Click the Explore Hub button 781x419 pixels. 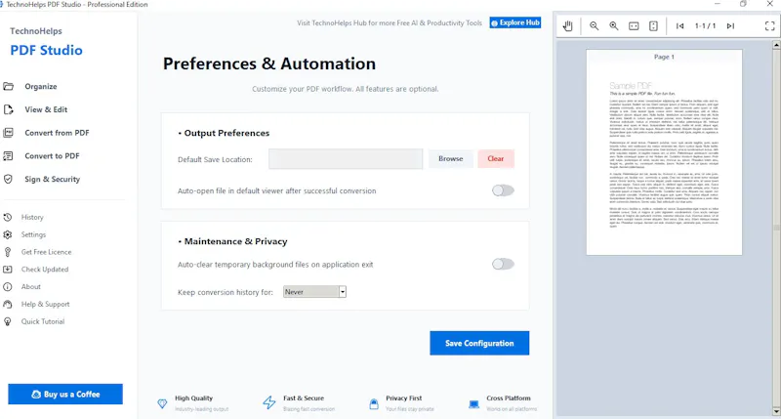[x=515, y=22]
